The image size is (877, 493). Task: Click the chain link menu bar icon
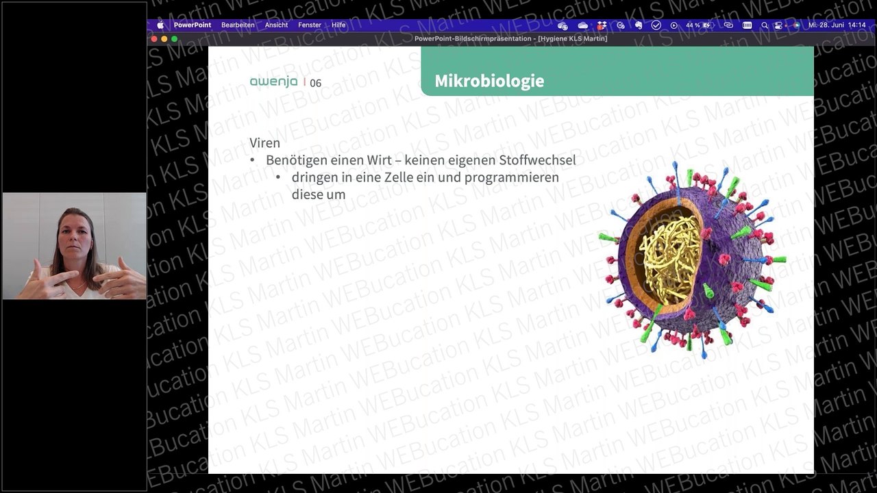coord(728,25)
